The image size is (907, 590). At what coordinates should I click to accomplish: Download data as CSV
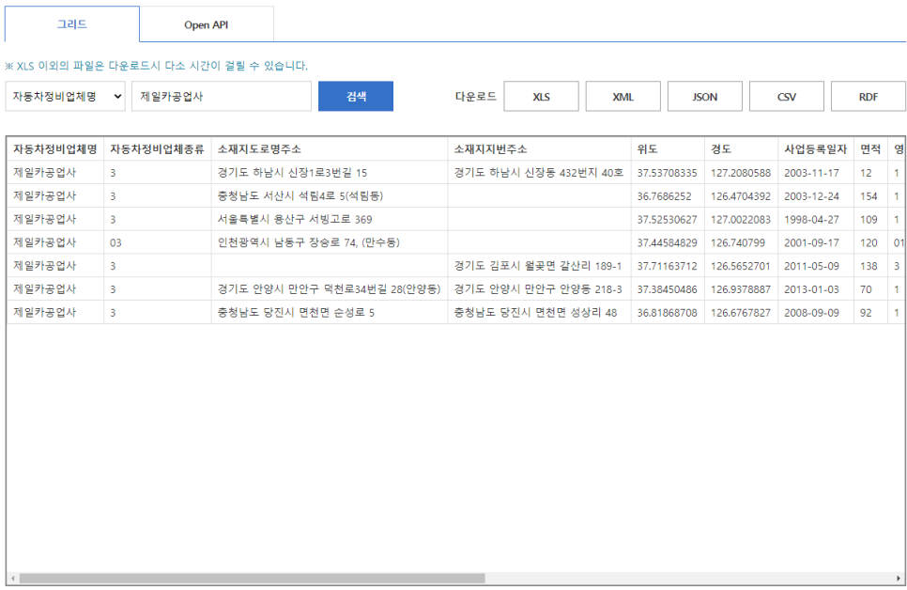click(x=787, y=96)
